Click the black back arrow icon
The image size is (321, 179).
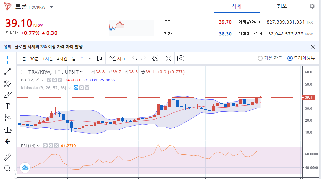click(x=7, y=141)
